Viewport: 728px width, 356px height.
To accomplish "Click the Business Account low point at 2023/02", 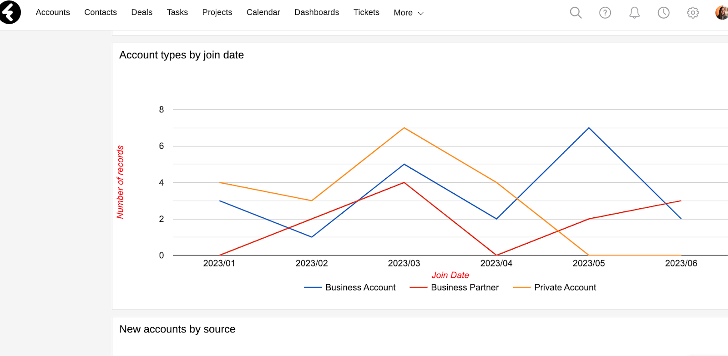I will click(x=312, y=237).
